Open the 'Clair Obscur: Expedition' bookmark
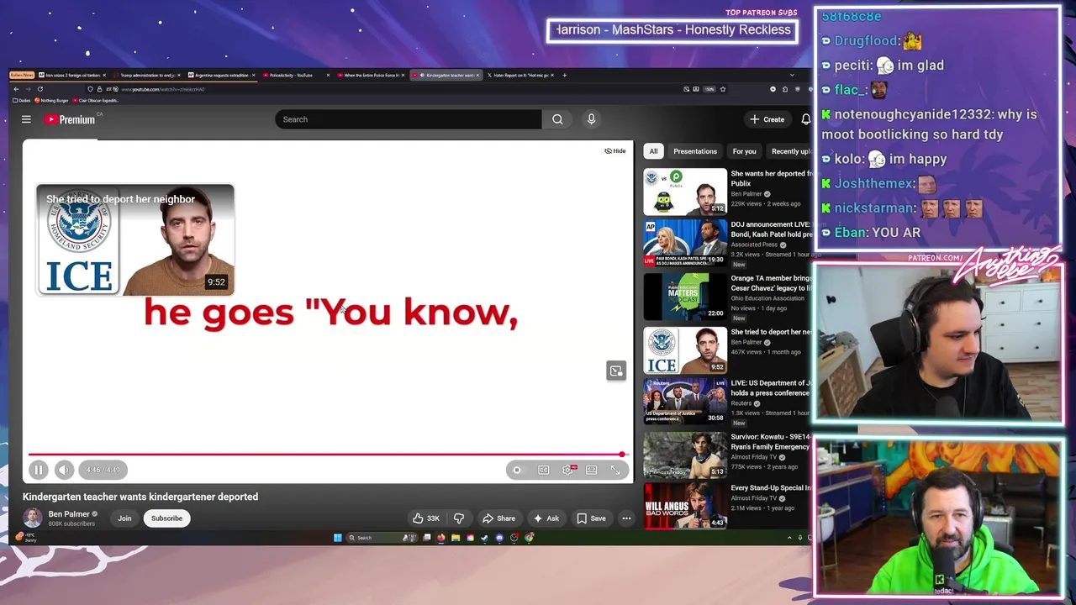 click(x=96, y=101)
